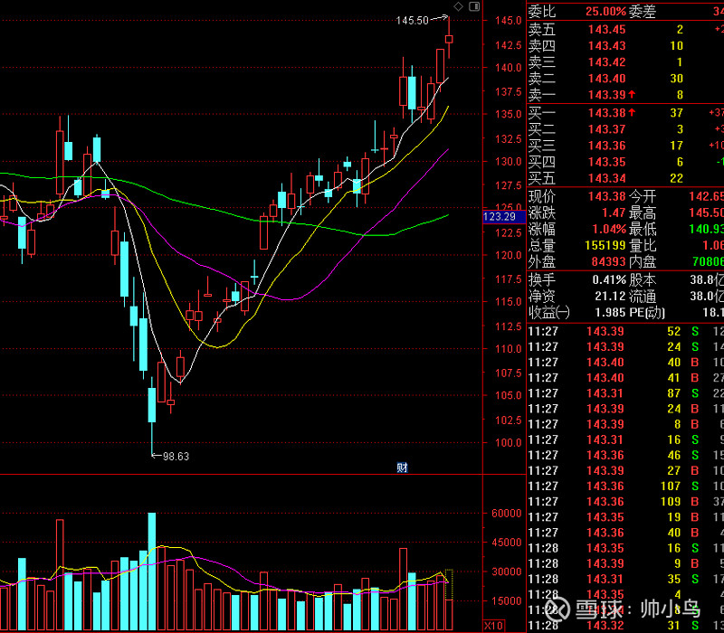
Task: Select the 卖五 ask row at 143.45
Action: click(625, 30)
